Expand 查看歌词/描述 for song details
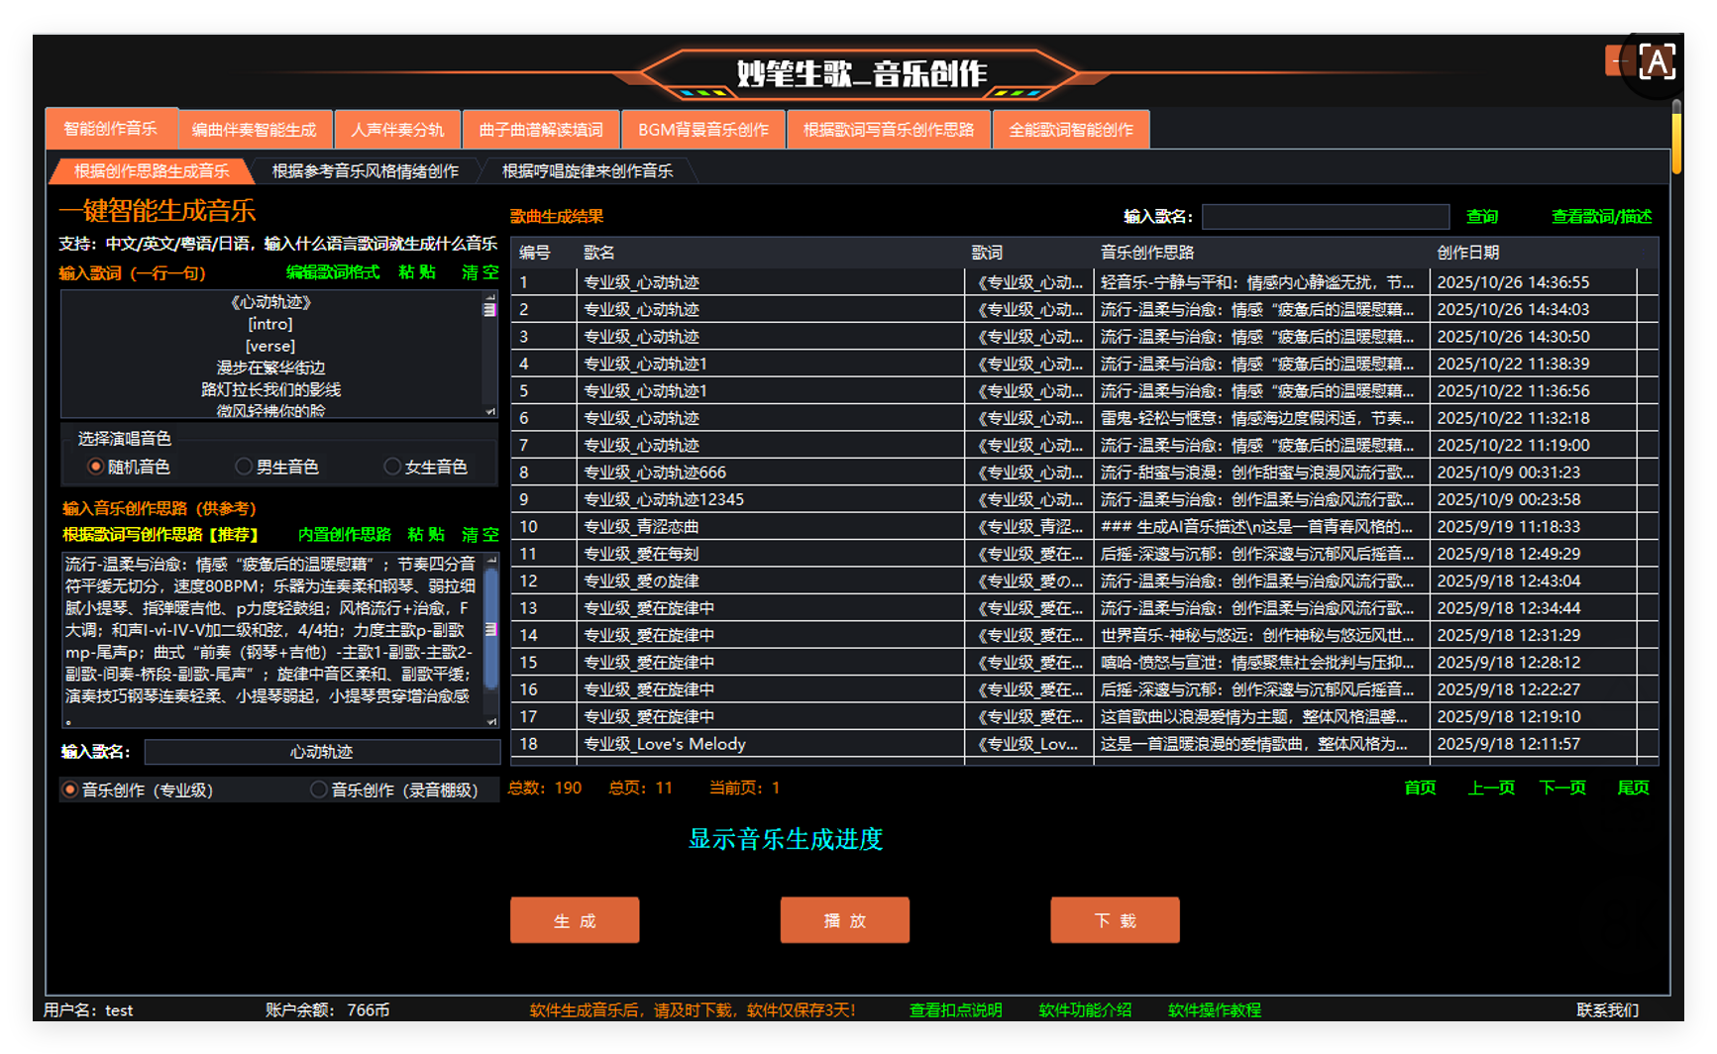This screenshot has width=1717, height=1054. 1601,217
